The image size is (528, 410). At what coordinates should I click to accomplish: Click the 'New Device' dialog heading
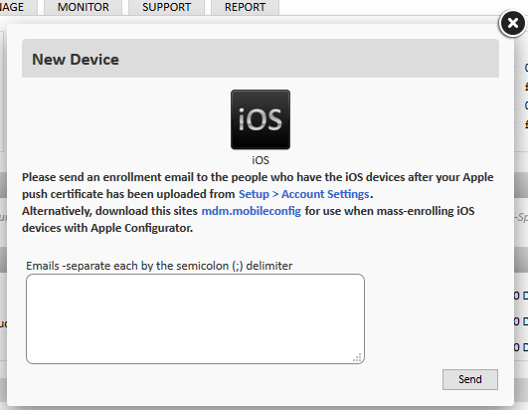click(x=76, y=60)
